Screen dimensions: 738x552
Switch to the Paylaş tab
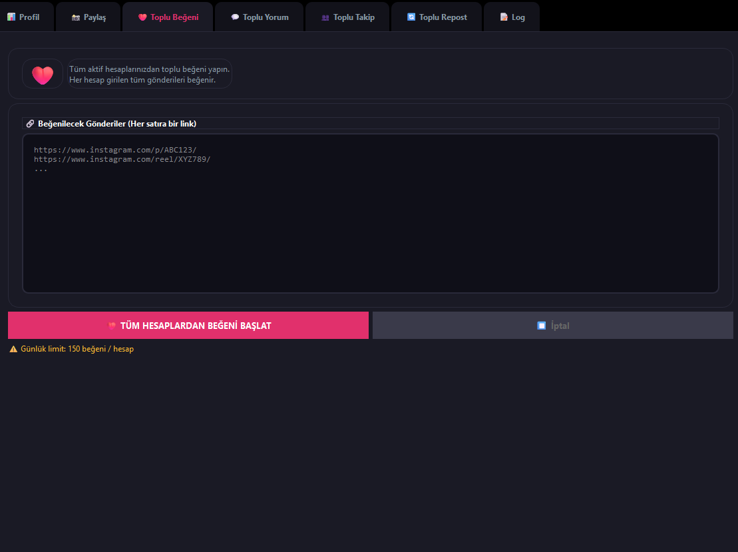tap(89, 17)
